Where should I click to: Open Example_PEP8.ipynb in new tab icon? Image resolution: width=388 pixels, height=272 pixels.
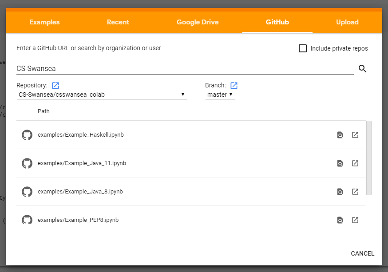point(355,220)
